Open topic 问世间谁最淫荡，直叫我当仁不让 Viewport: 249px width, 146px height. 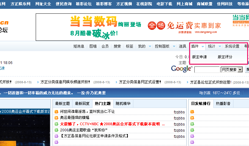pyautogui.click(x=87, y=112)
